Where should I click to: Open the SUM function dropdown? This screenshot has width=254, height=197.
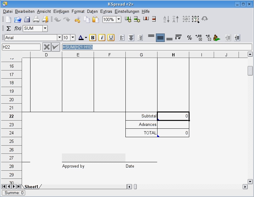click(x=45, y=29)
